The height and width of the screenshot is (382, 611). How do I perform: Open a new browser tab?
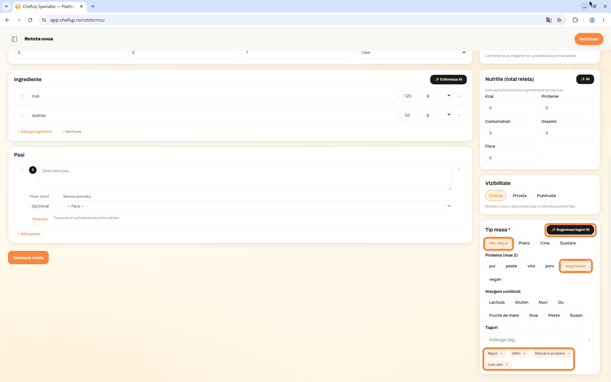[93, 6]
